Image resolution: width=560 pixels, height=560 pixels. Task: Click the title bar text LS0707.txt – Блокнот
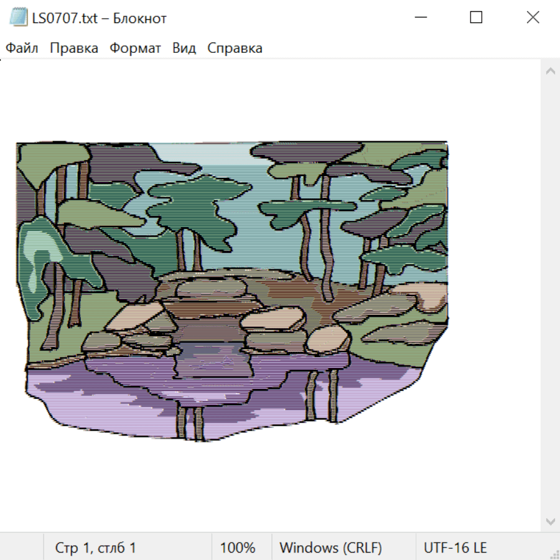pos(100,18)
